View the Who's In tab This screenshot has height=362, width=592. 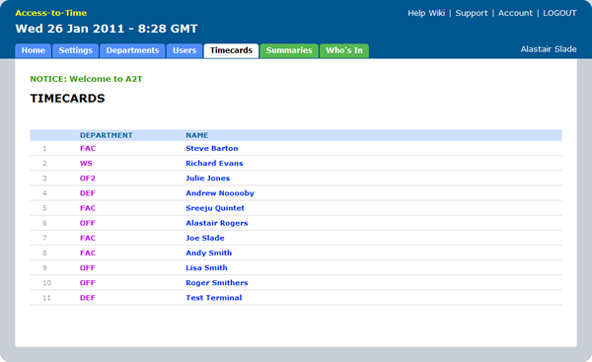point(344,50)
